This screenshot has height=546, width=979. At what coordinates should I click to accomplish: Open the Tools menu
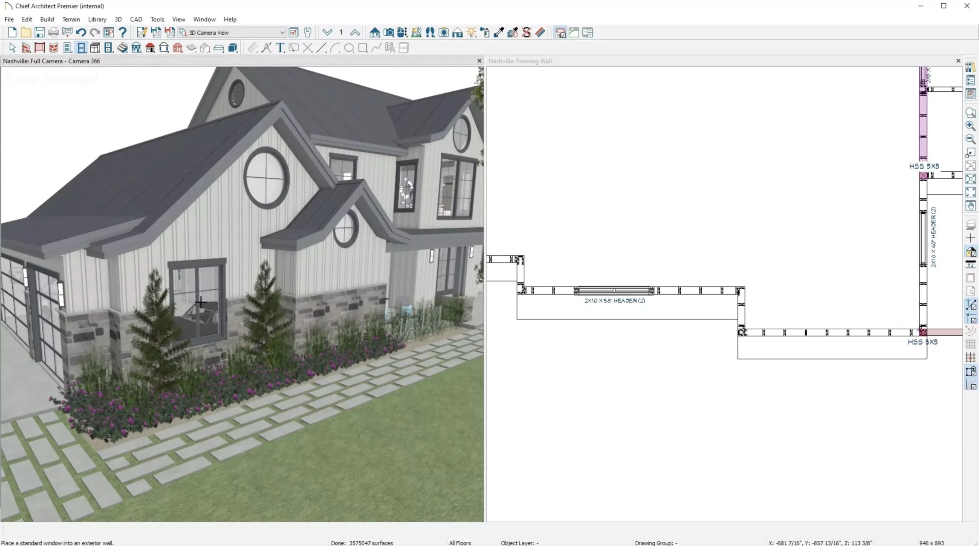(157, 19)
